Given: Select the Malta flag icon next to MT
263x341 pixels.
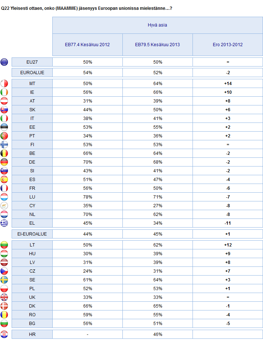Looking at the screenshot, I should [4, 84].
